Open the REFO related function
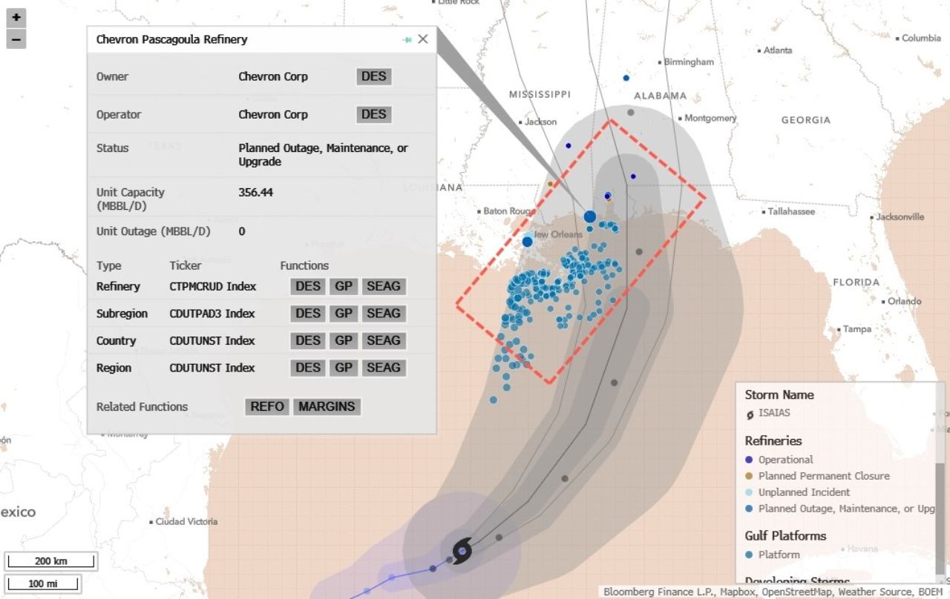The image size is (950, 599). [x=267, y=406]
